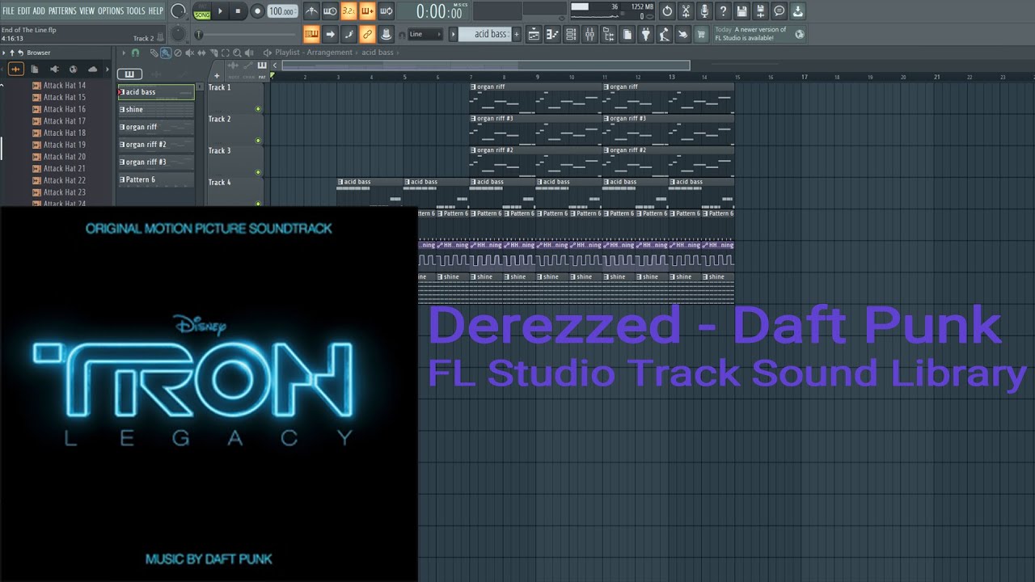Click the multilink to controllers icon

[387, 34]
